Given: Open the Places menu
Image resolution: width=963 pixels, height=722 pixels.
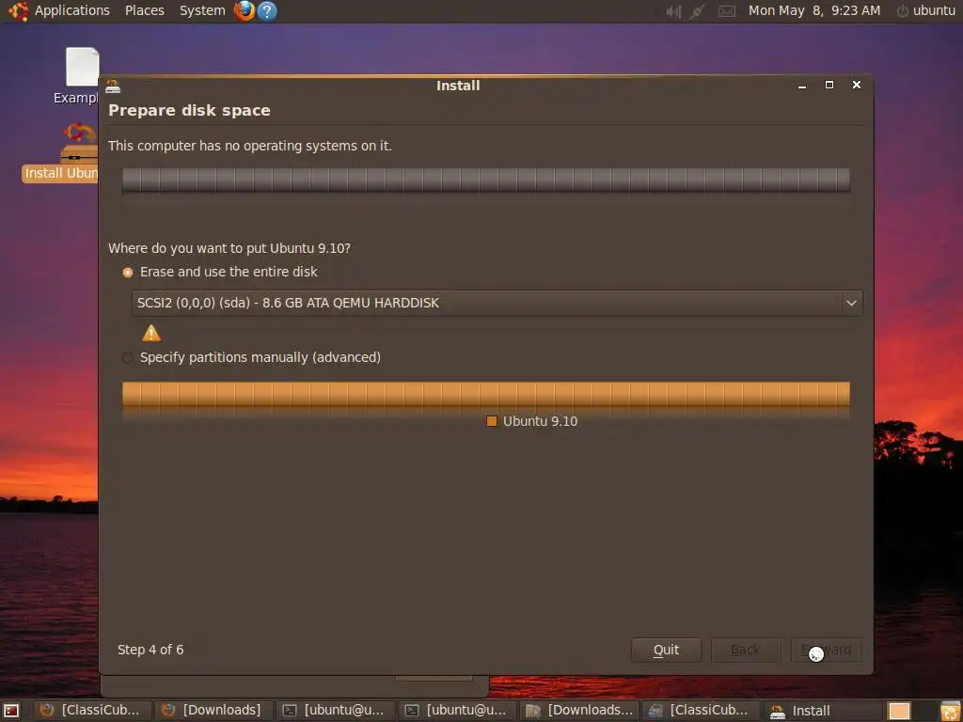Looking at the screenshot, I should click(x=144, y=11).
